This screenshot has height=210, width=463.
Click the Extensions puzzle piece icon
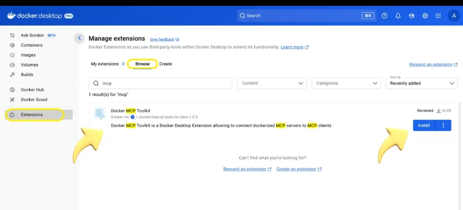pyautogui.click(x=12, y=115)
